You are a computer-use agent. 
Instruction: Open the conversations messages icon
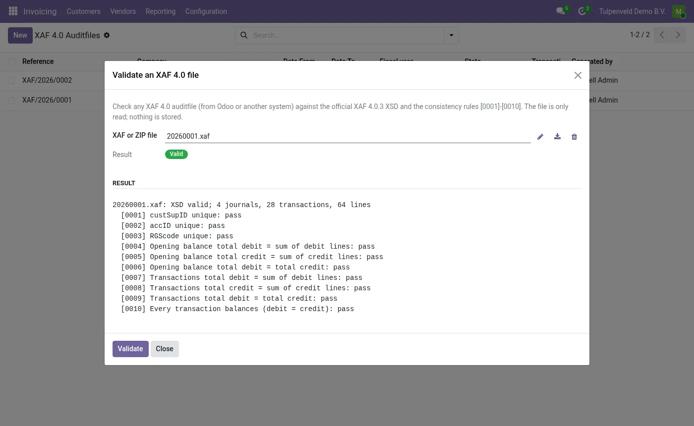coord(561,11)
